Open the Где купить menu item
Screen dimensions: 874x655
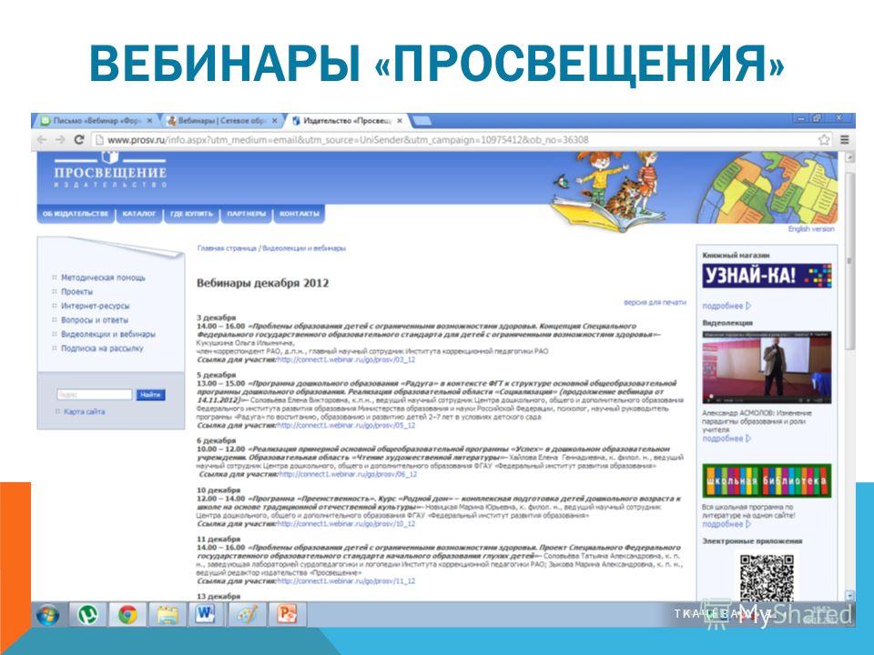(191, 214)
